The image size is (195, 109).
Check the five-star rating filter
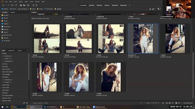pos(3,61)
